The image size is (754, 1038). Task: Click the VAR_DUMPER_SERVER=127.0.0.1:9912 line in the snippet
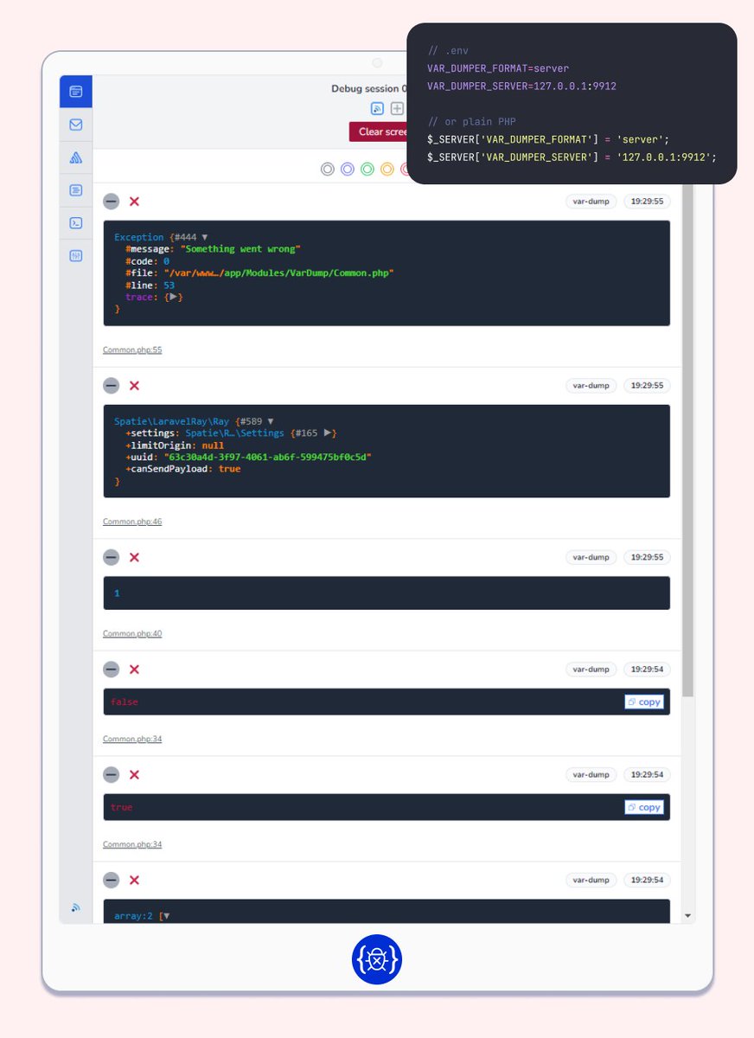521,86
